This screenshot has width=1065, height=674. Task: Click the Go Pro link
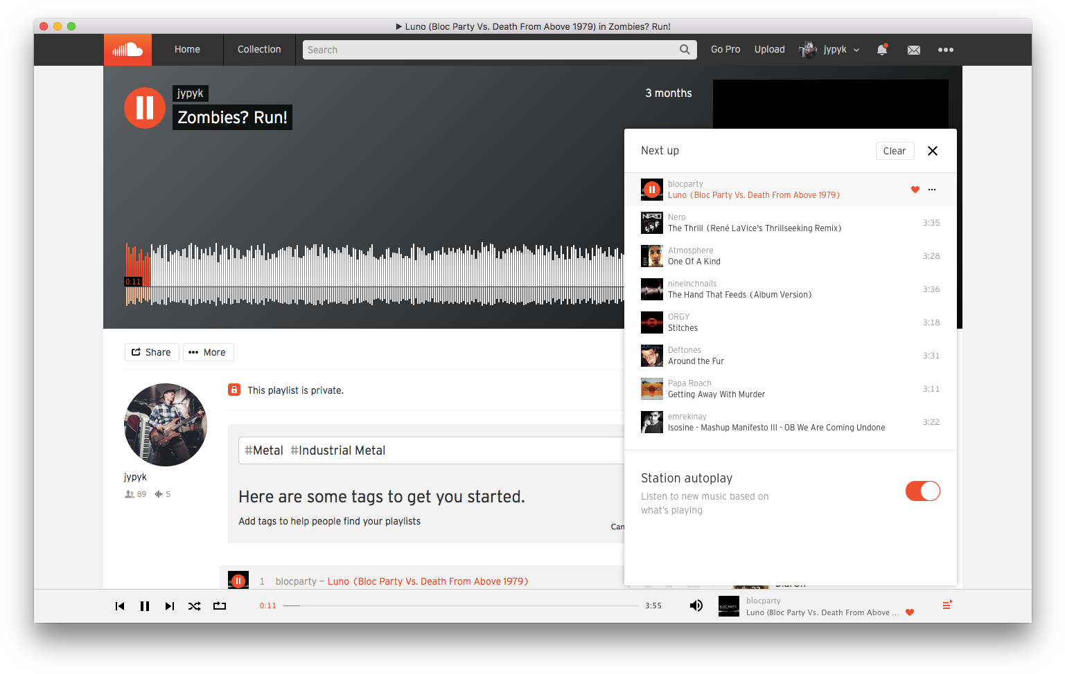tap(725, 50)
